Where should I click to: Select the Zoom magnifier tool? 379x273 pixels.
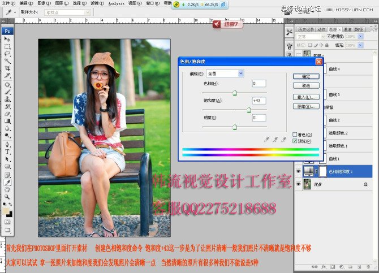pos(7,197)
